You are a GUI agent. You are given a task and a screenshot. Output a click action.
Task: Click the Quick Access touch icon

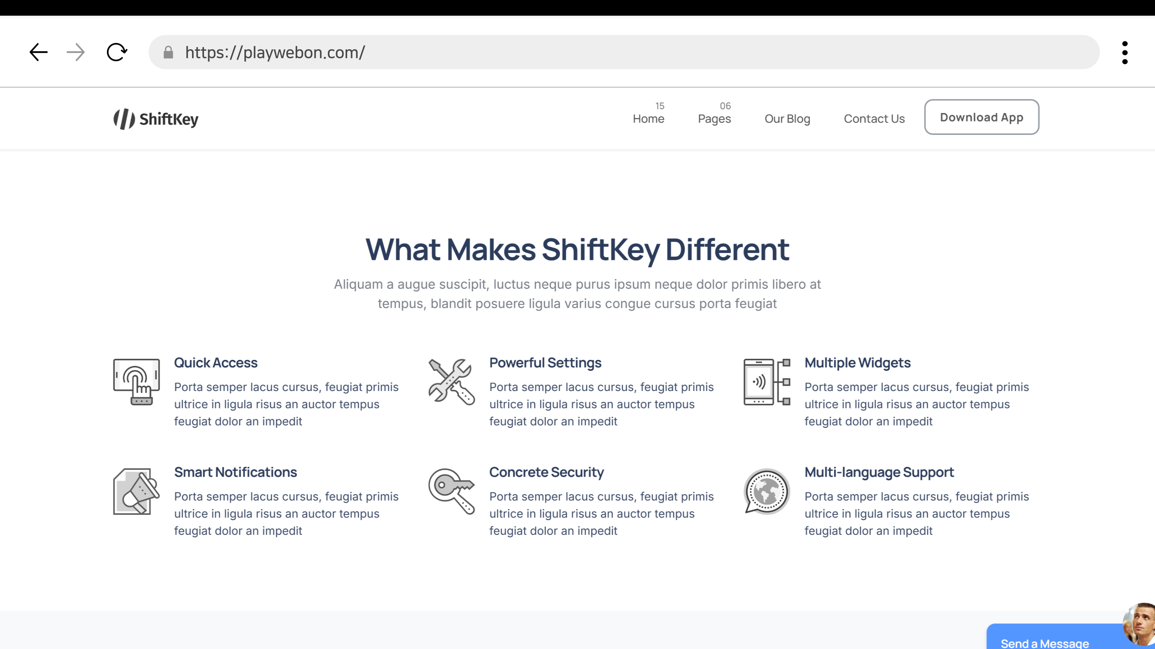136,382
